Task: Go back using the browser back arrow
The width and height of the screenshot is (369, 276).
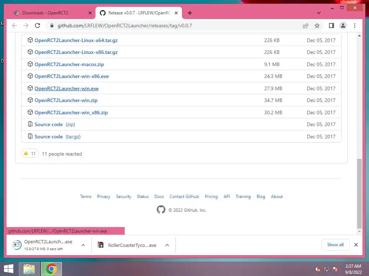Action: click(14, 26)
